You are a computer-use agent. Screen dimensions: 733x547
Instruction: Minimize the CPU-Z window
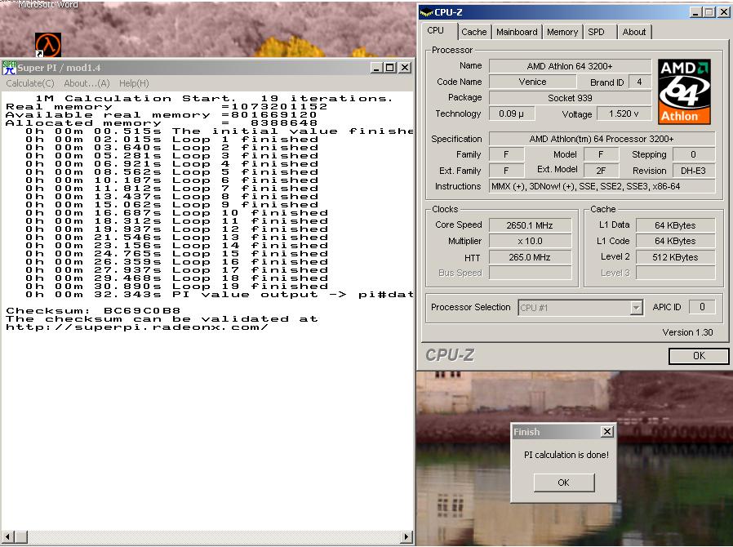[x=696, y=12]
